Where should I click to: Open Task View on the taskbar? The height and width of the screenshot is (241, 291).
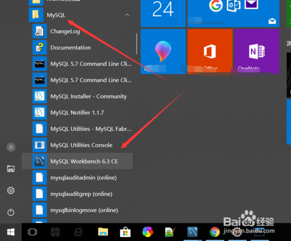33,232
